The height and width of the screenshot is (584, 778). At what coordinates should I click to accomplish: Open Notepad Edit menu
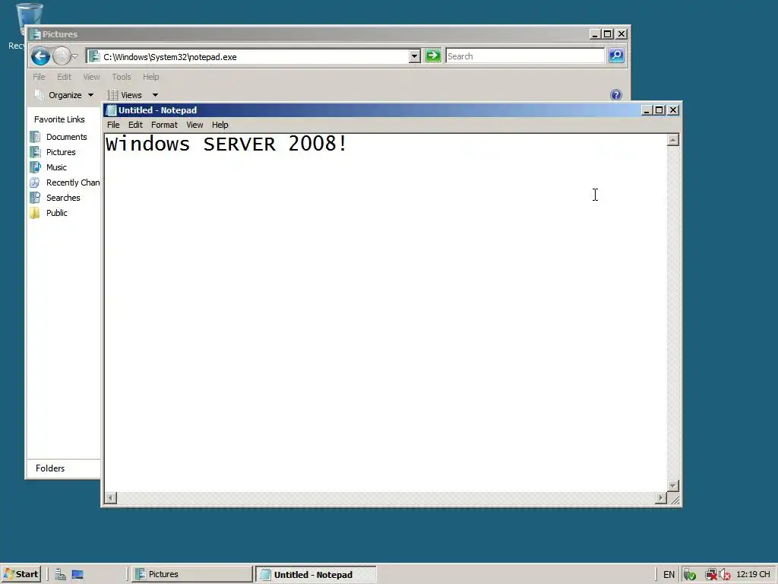135,125
